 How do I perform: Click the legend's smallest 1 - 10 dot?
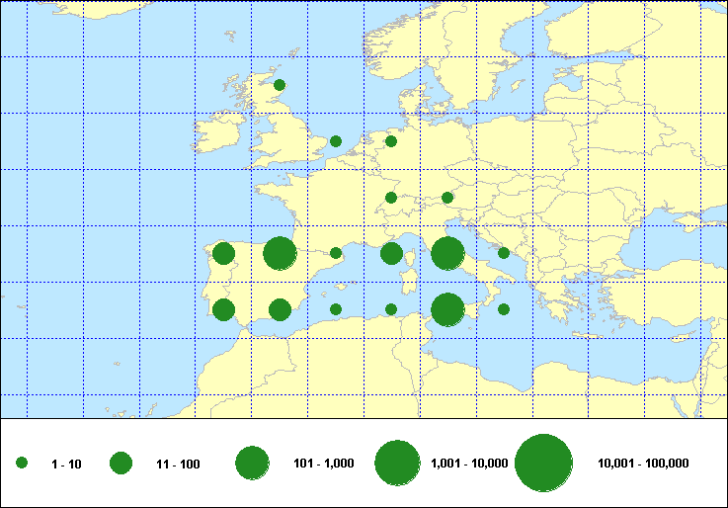[x=22, y=463]
